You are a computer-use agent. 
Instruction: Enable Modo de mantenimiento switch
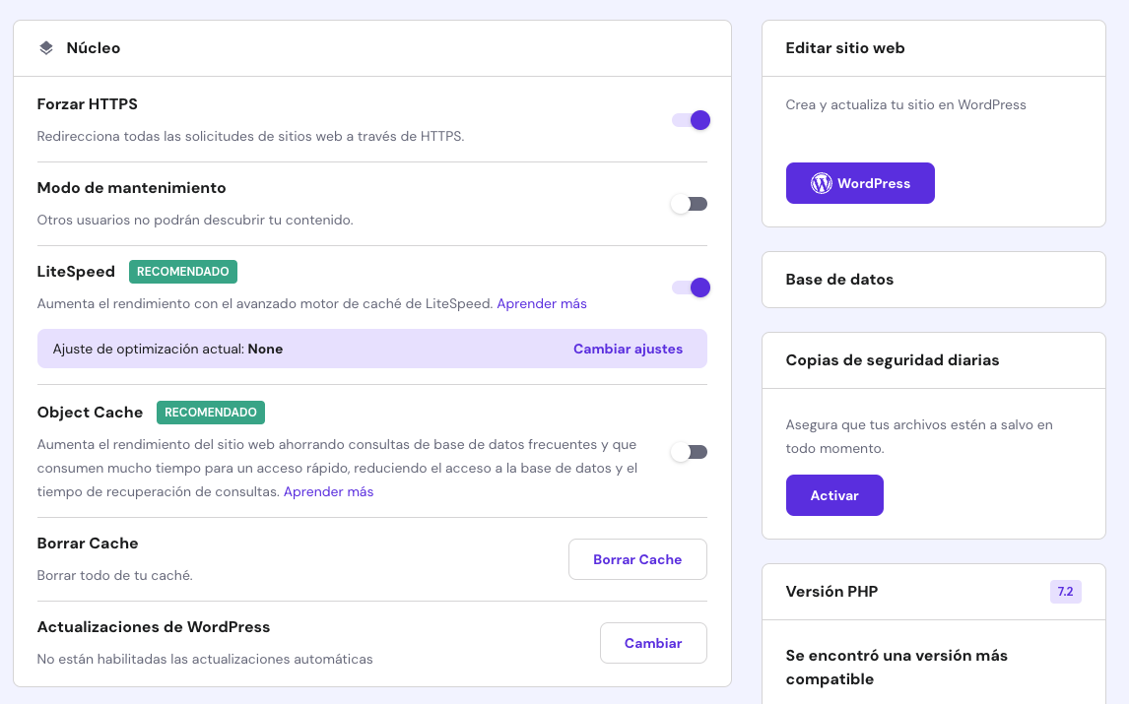(x=690, y=204)
